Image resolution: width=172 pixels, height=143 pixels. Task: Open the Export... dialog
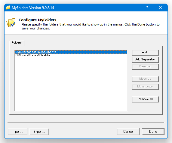pos(39,132)
